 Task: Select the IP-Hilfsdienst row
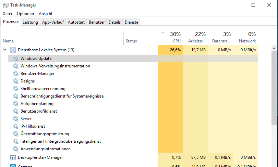[x=133, y=126]
